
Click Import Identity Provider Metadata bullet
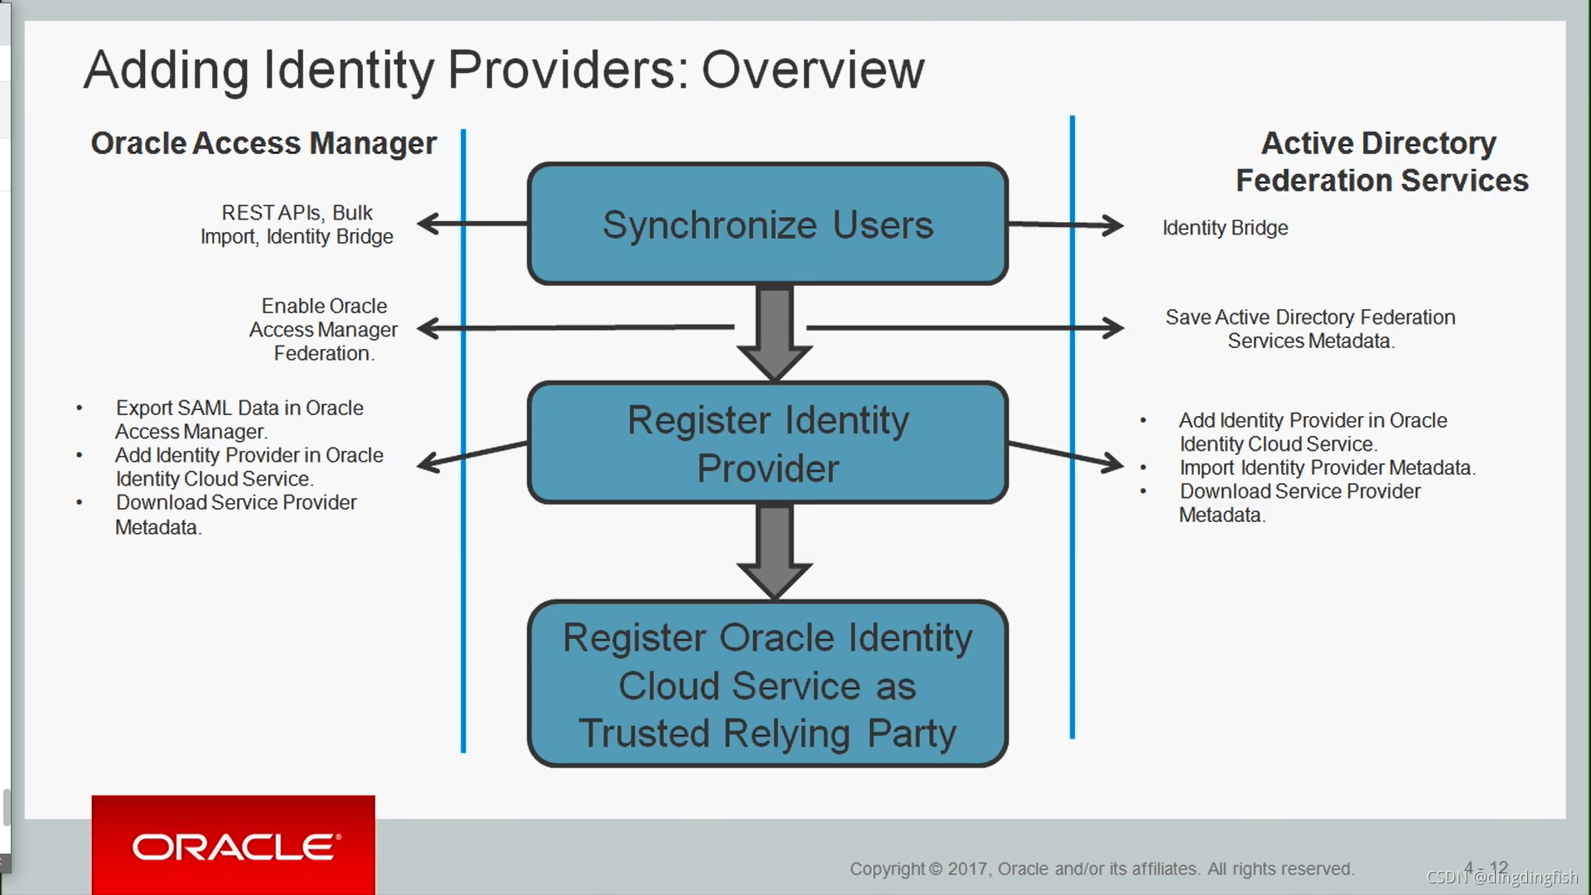pyautogui.click(x=1327, y=467)
